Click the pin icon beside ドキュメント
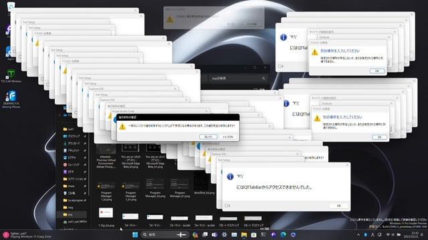The image size is (428, 240). point(85,151)
